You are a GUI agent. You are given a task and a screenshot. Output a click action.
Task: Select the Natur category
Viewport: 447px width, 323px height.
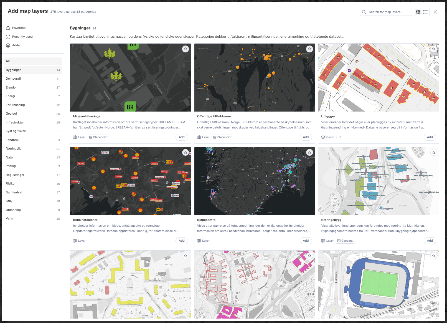coord(33,157)
